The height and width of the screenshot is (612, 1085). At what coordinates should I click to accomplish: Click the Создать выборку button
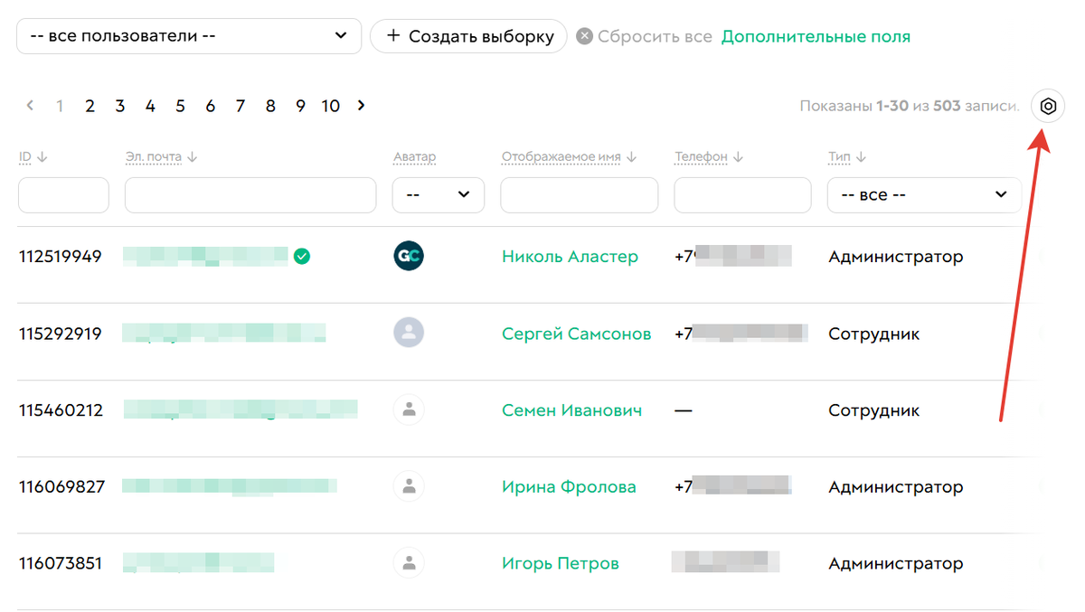[468, 35]
